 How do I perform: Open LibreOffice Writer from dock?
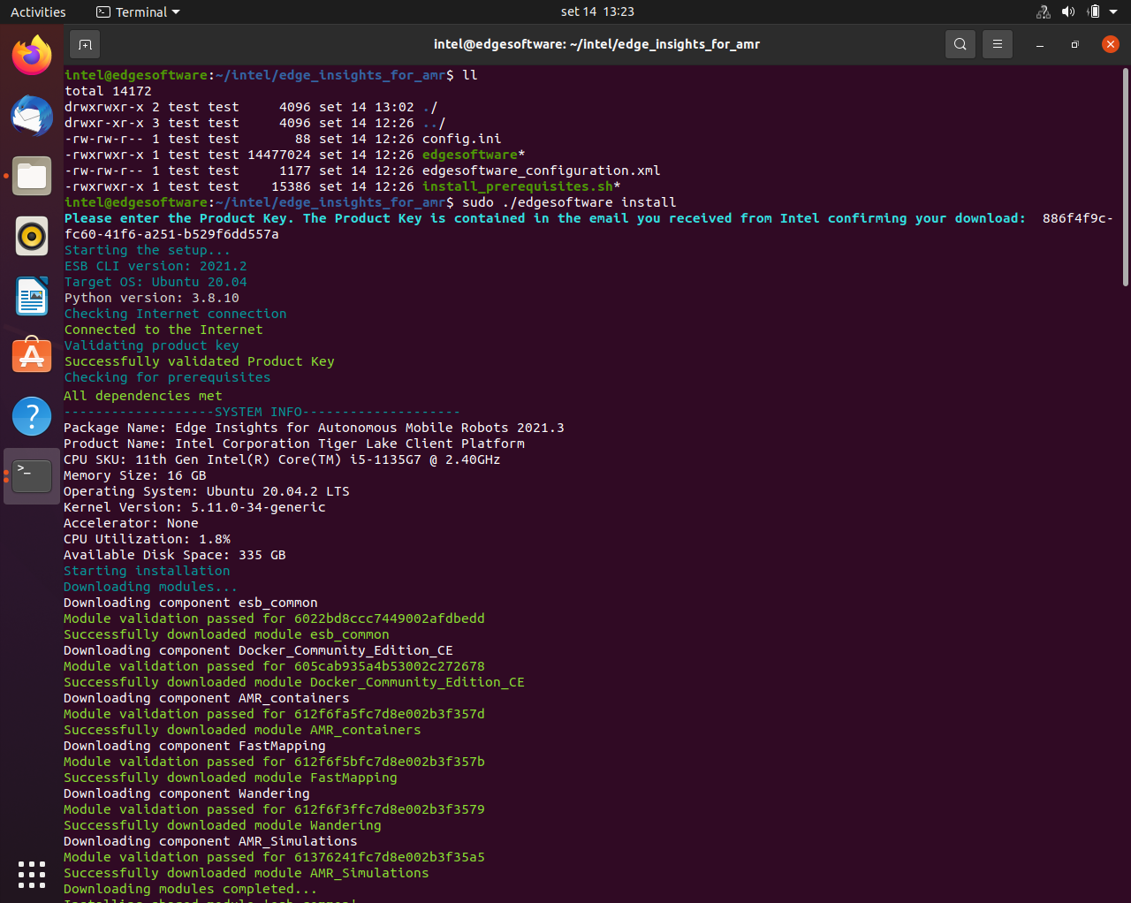(x=32, y=296)
